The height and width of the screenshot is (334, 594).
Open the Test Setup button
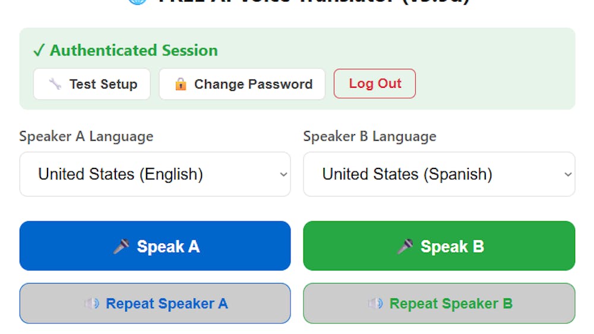point(91,84)
